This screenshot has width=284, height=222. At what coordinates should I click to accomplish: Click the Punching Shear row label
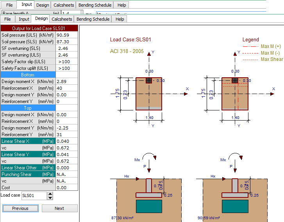tap(28, 174)
